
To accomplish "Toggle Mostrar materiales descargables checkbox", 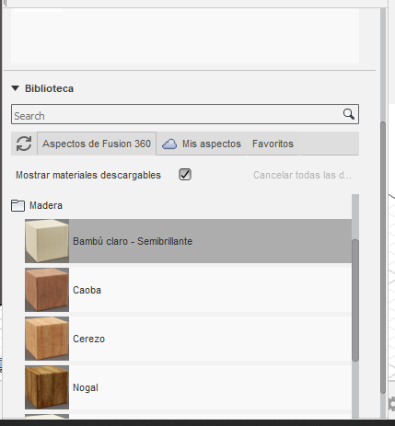I will 185,175.
